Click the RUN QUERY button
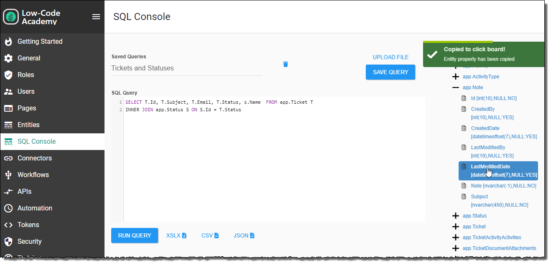 (135, 235)
